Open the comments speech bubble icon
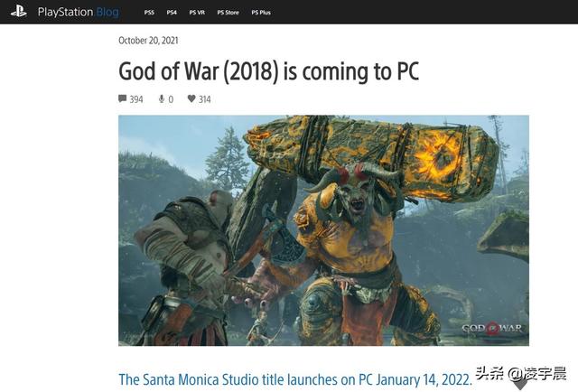 123,98
